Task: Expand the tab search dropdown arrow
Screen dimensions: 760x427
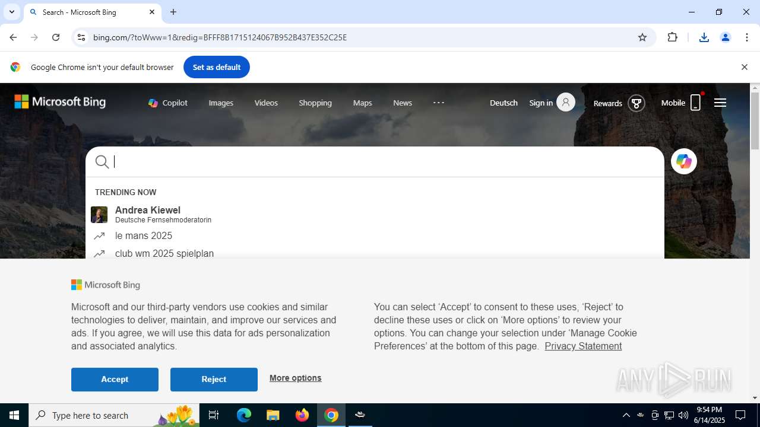Action: [11, 12]
